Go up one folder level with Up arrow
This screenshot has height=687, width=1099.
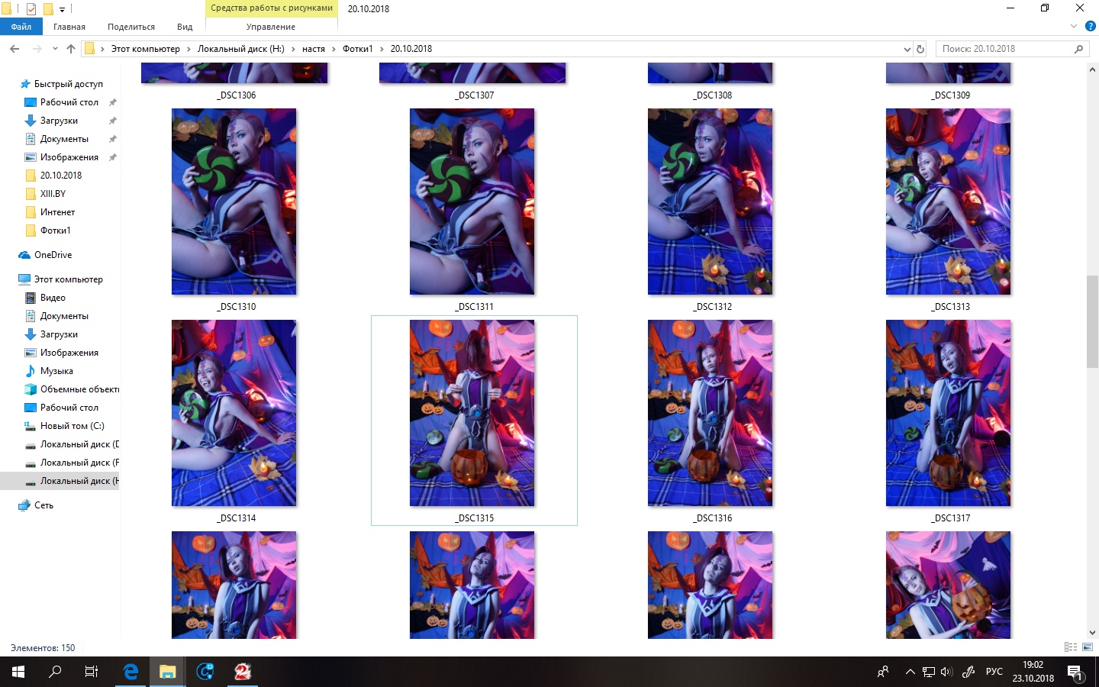[71, 49]
